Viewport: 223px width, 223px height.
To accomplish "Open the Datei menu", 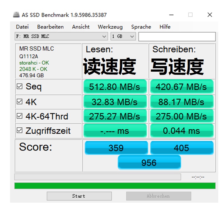I will point(22,27).
